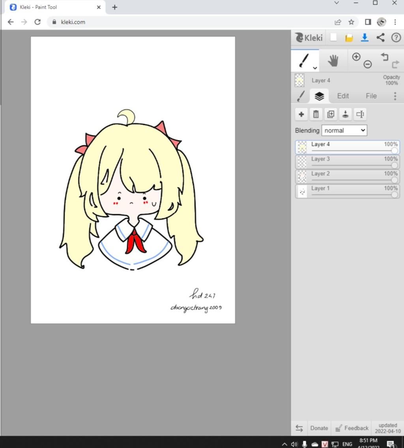Open the three-dot more menu in panel
This screenshot has height=448, width=404.
395,96
